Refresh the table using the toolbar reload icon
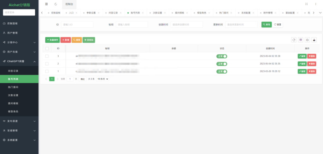 [x=294, y=40]
